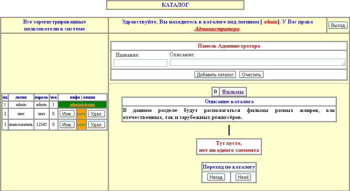350x191 pixels.
Task: Go back with the Назад button
Action: [216, 177]
